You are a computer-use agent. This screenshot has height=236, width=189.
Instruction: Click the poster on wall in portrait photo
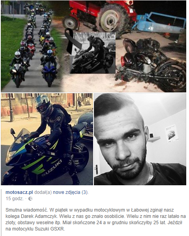tap(172, 133)
